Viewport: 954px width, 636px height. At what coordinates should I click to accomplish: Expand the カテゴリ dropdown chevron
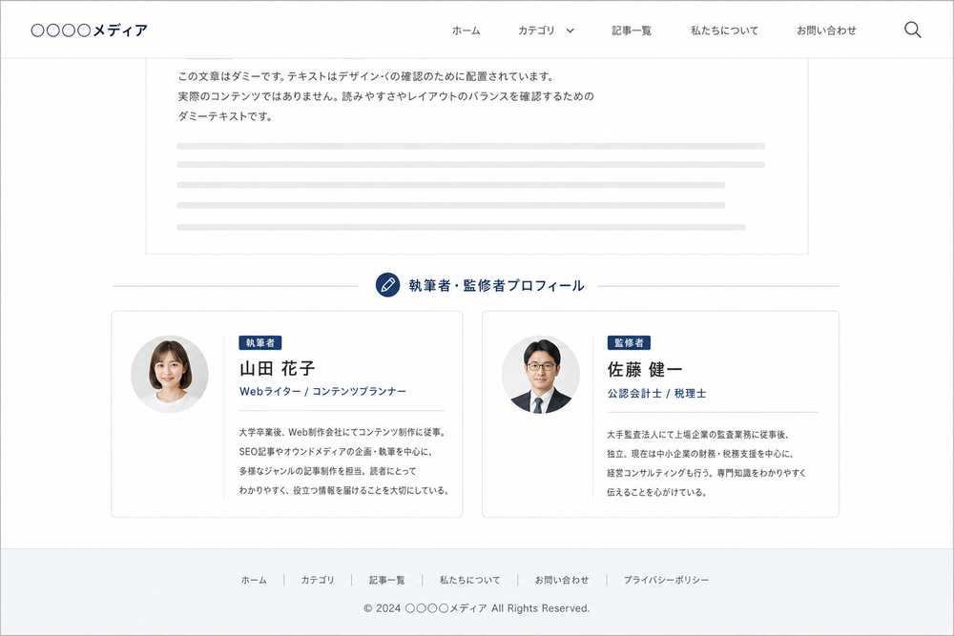point(570,31)
